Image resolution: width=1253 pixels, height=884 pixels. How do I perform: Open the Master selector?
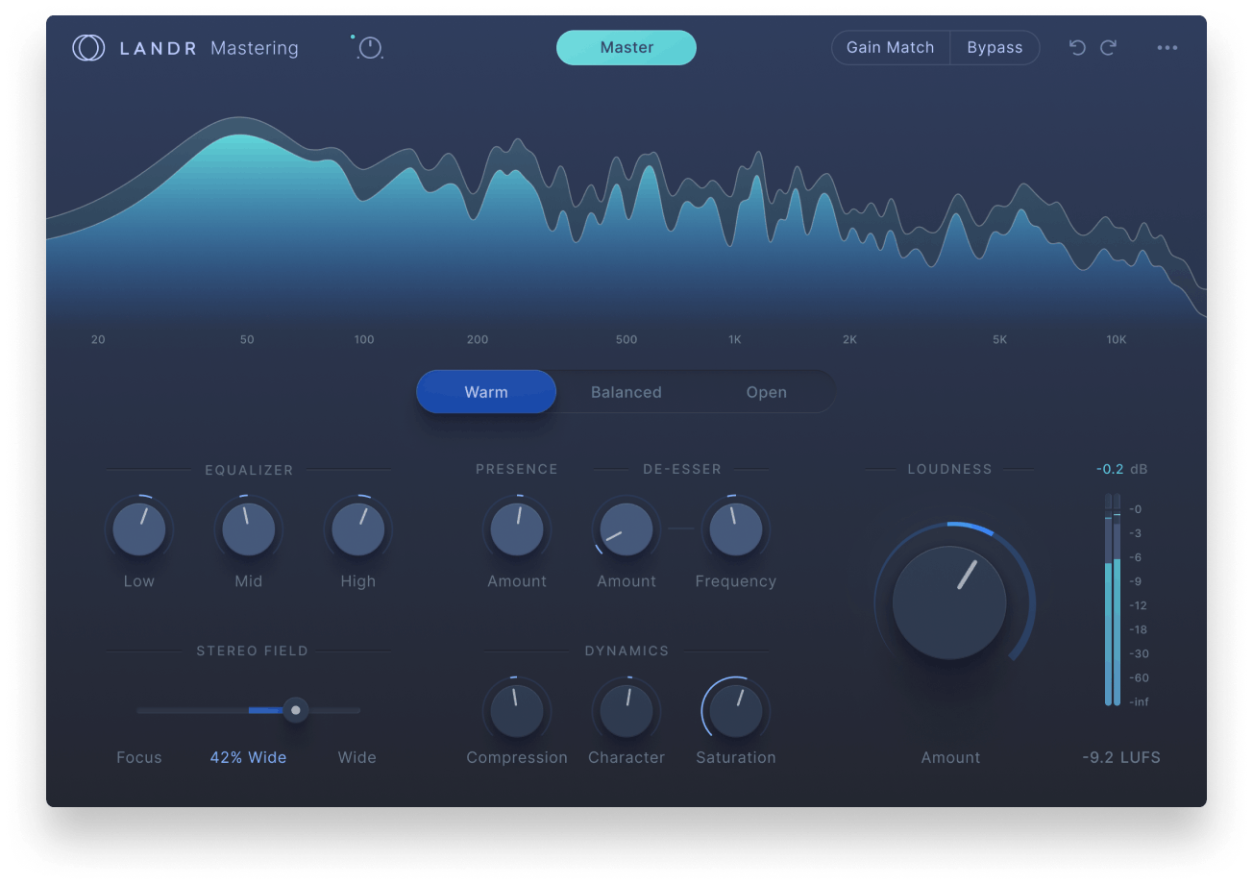(626, 47)
